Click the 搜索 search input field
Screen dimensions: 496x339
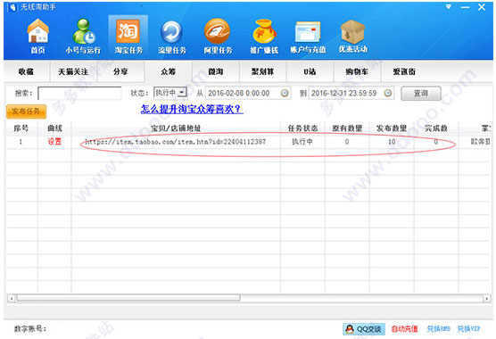pyautogui.click(x=79, y=94)
